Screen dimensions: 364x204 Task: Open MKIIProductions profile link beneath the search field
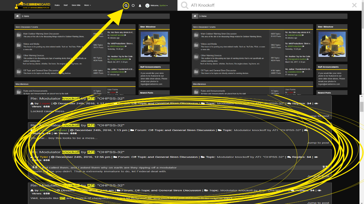pyautogui.click(x=295, y=46)
